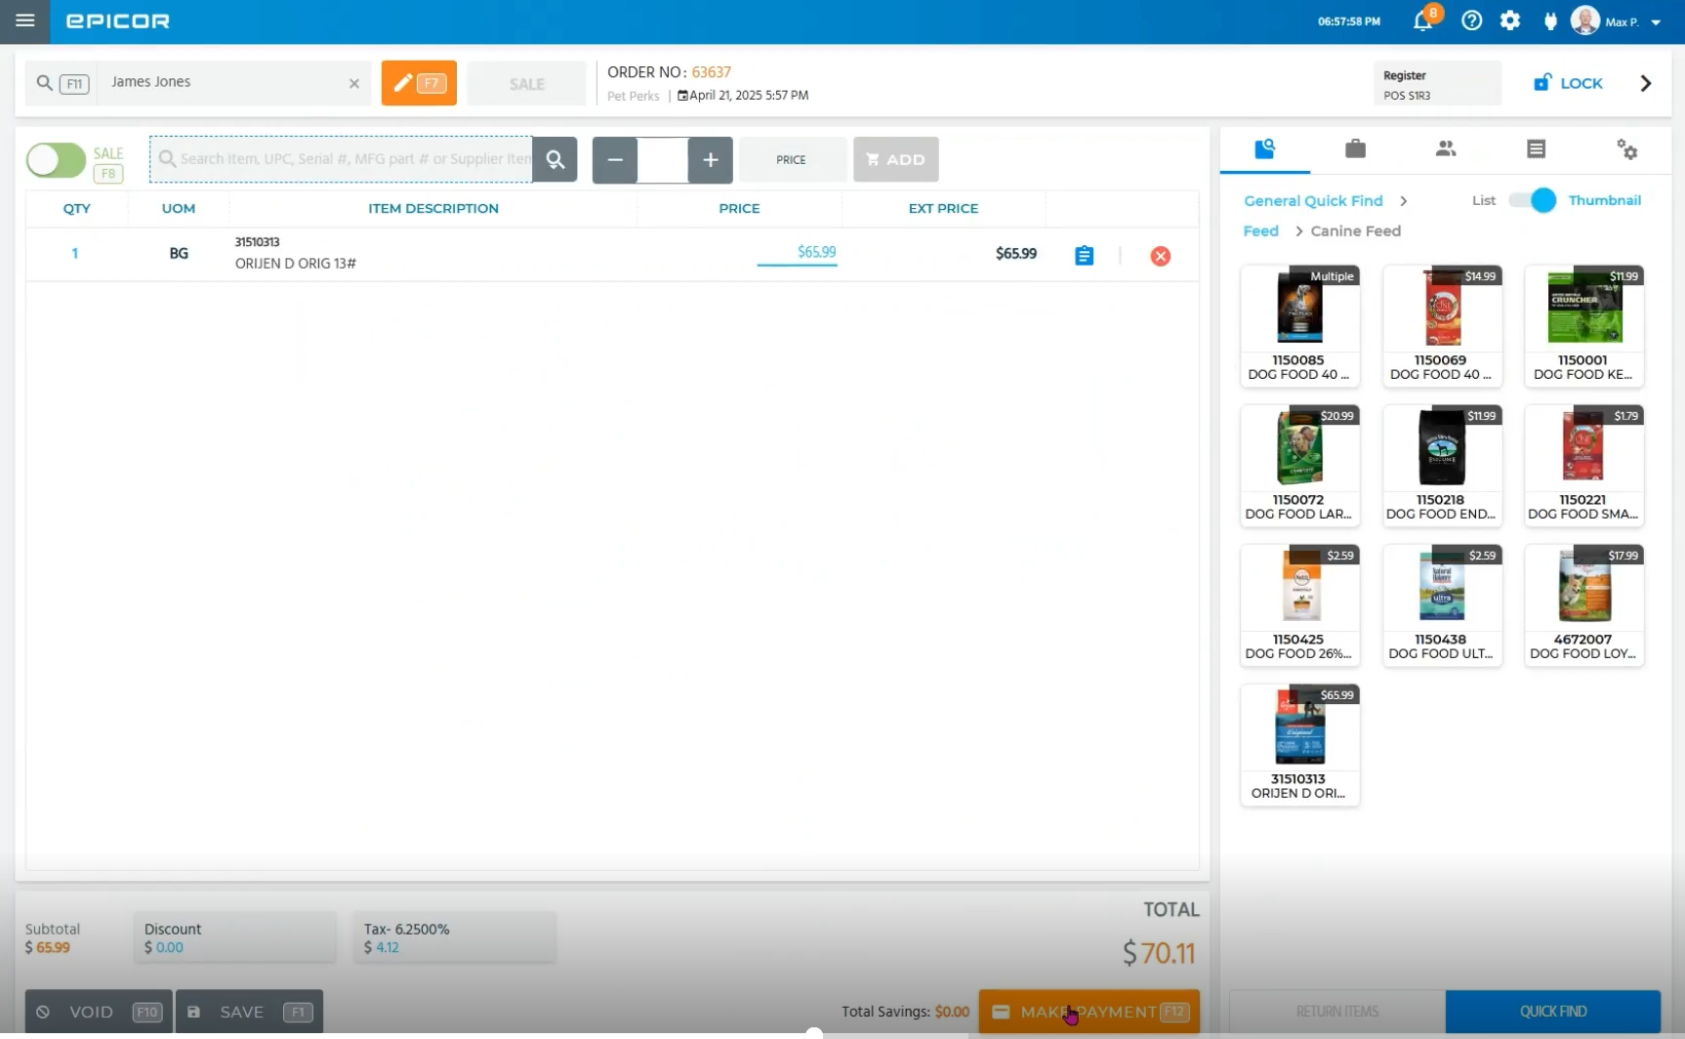
Task: Switch to the briefcase tab in side panel
Action: [x=1355, y=148]
